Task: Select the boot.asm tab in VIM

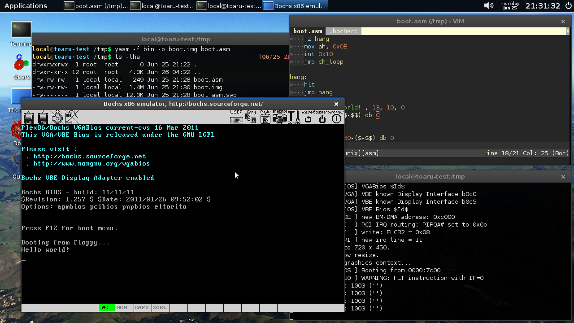Action: point(308,31)
